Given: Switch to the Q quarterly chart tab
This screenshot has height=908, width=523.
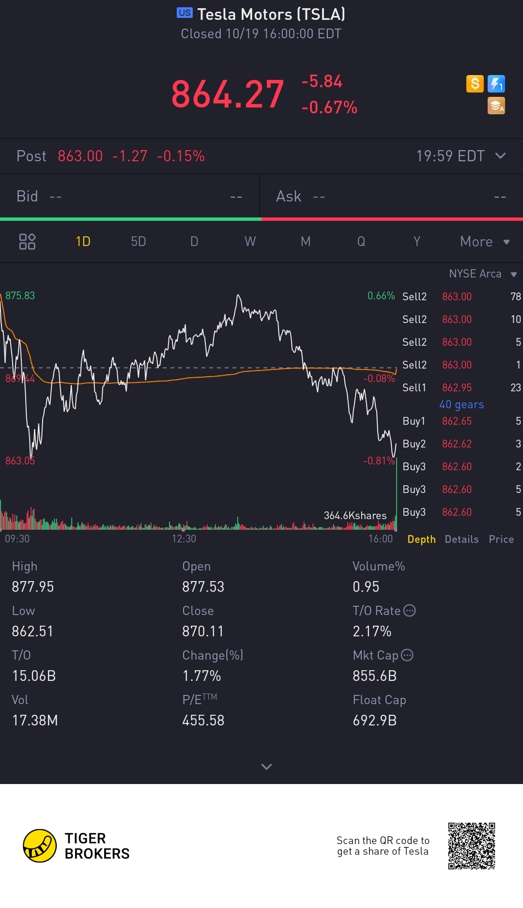Looking at the screenshot, I should pyautogui.click(x=361, y=241).
